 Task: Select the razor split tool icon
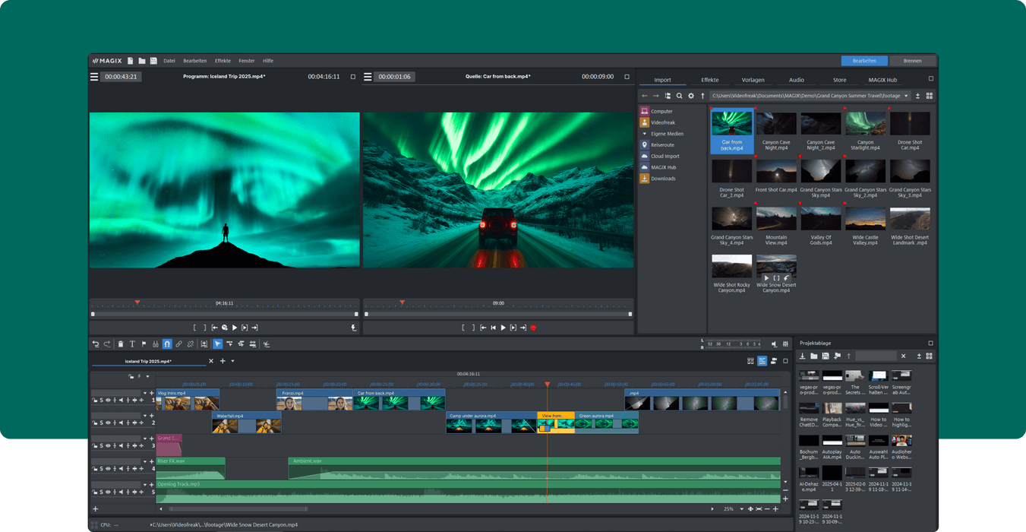point(155,344)
